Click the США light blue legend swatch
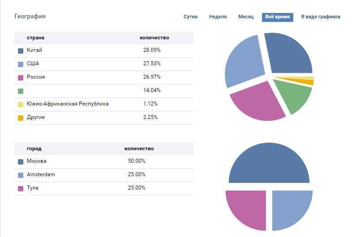The height and width of the screenshot is (237, 357). (21, 64)
